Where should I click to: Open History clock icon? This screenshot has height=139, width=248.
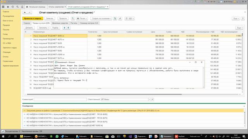(13, 7)
